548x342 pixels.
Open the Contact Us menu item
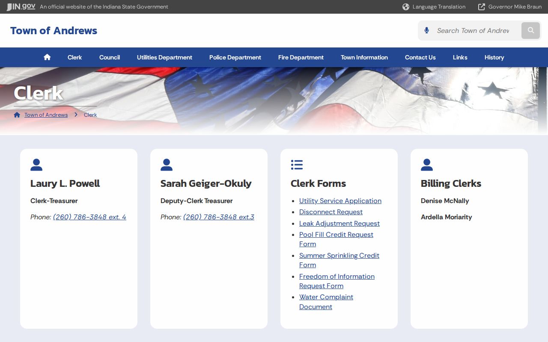[x=420, y=57]
